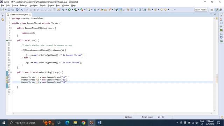Click the editor vertical scrollbar
Screen dimensions: 224x126
tap(214, 64)
